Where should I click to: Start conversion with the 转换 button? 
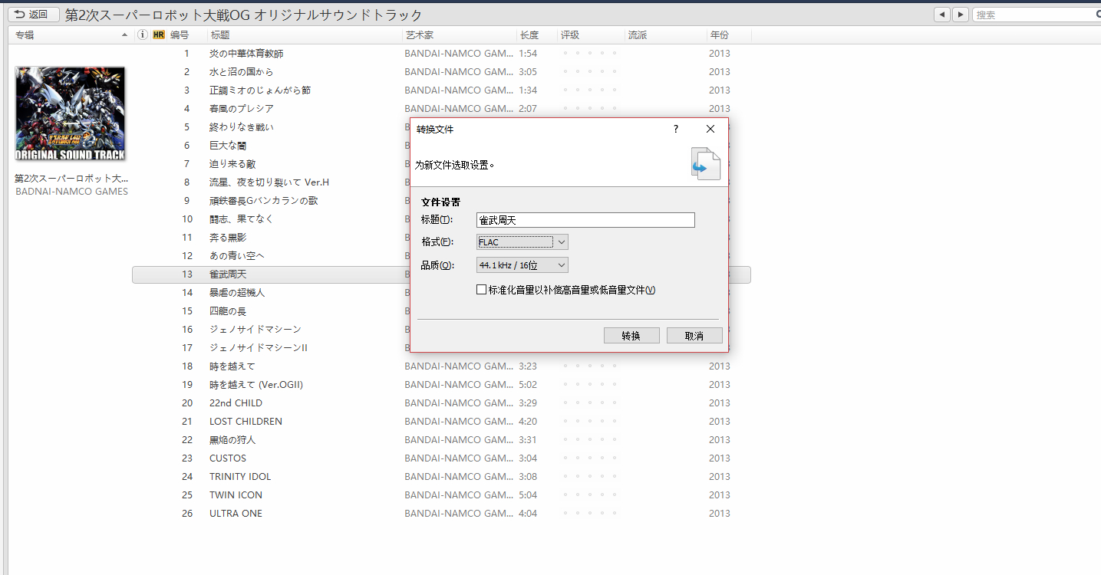click(x=631, y=336)
